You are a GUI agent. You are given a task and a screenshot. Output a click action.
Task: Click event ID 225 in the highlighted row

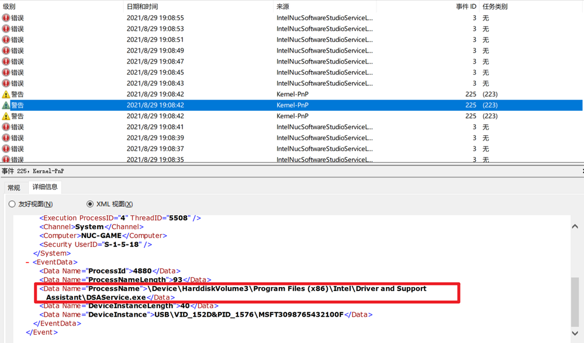tap(471, 105)
